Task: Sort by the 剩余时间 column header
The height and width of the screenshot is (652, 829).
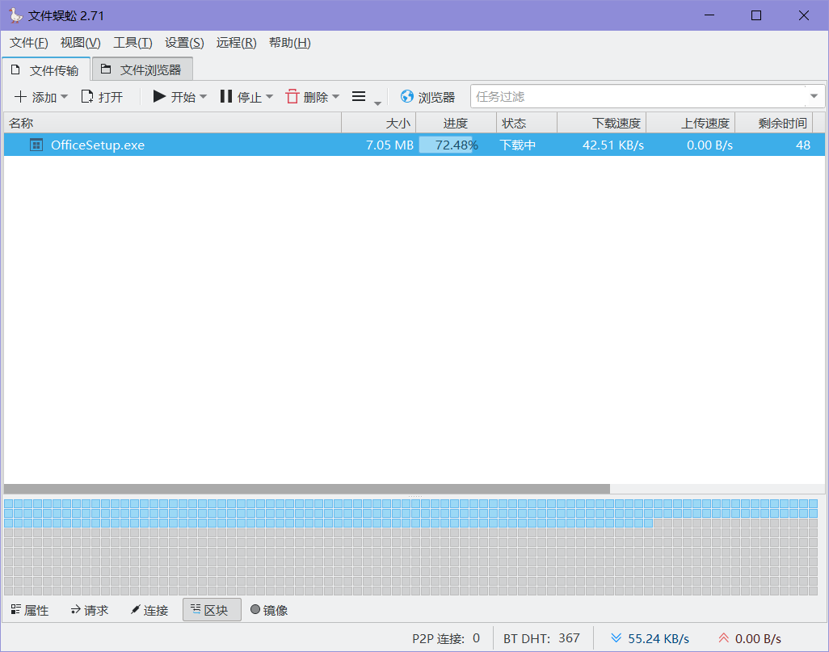Action: [774, 123]
